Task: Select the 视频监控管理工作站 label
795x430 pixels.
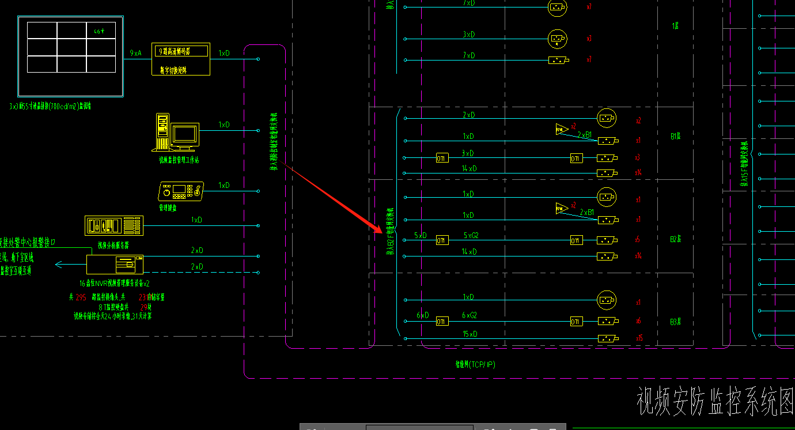Action: coord(179,160)
